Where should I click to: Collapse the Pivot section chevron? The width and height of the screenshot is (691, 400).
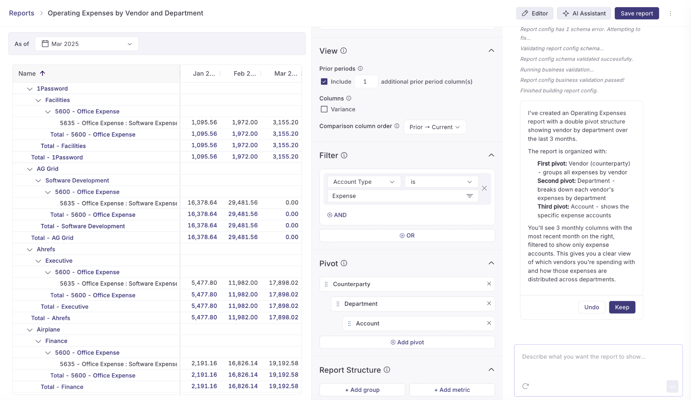pyautogui.click(x=491, y=263)
